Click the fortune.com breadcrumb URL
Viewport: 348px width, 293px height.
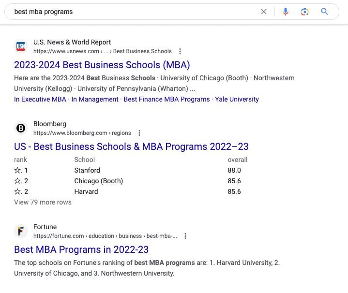105,236
